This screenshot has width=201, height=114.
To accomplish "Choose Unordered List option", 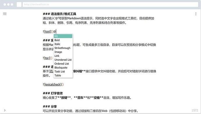I will click(x=63, y=60).
